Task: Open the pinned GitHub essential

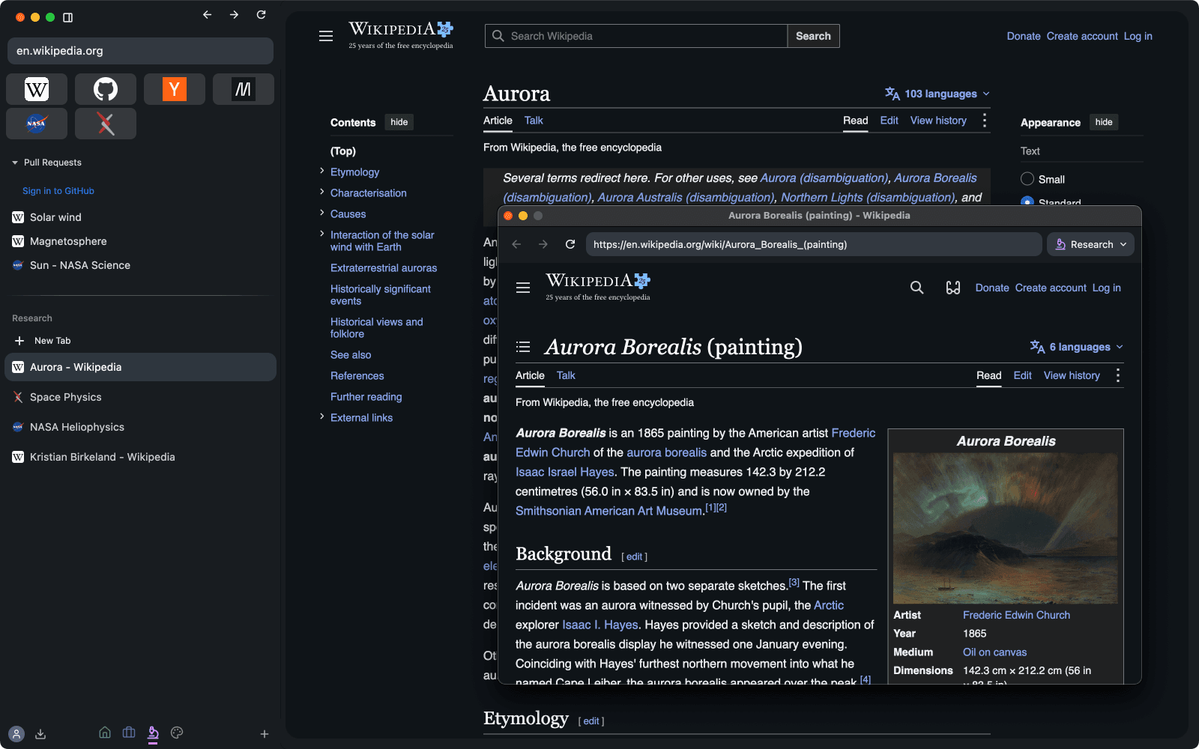Action: tap(106, 89)
